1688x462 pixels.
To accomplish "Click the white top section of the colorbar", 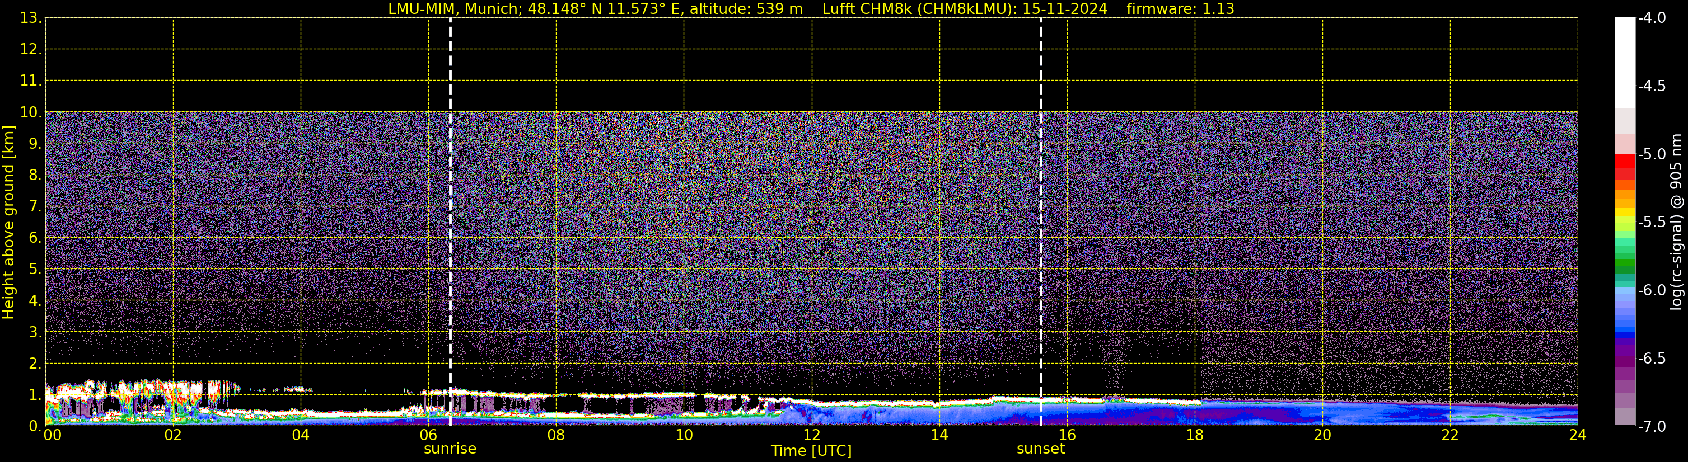I will (1625, 62).
